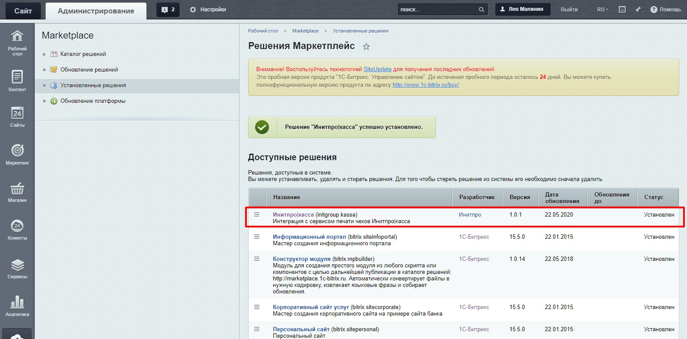Screen dimensions: 687x339
Task: Click the Обновление платформы icon
Action: pyautogui.click(x=54, y=101)
